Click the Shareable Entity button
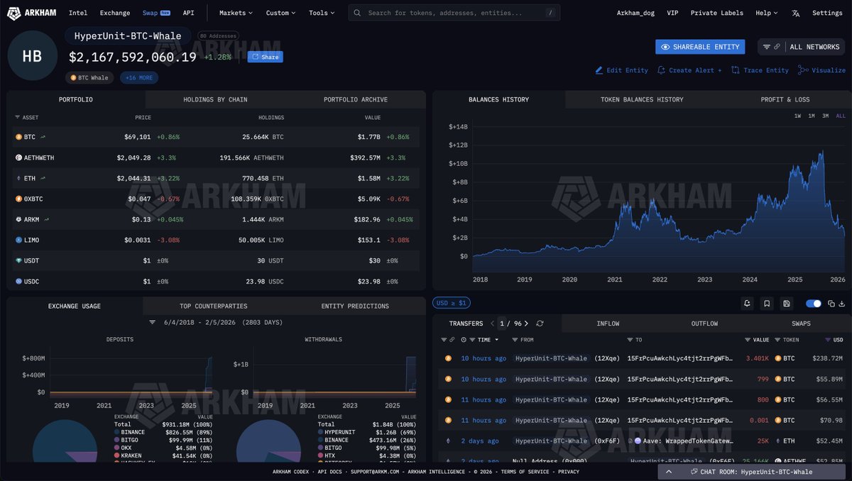Viewport: 852px width, 481px height. coord(700,47)
